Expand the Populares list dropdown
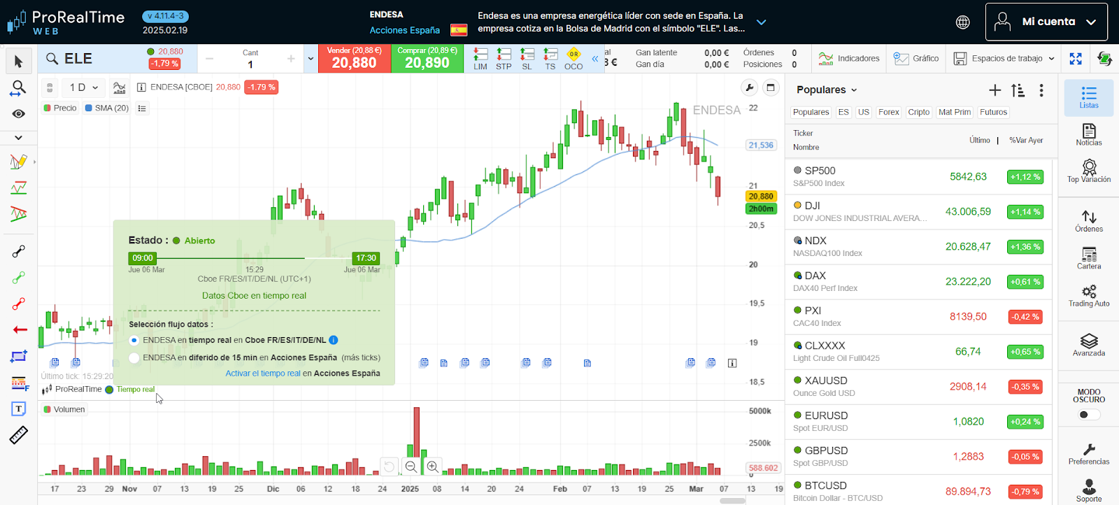Viewport: 1119px width, 505px height. tap(827, 90)
